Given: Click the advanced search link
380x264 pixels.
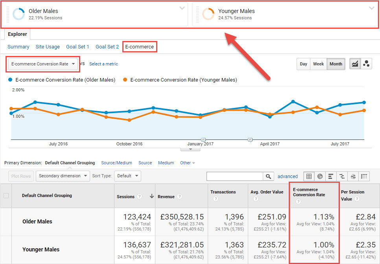Looking at the screenshot, I should [x=288, y=176].
